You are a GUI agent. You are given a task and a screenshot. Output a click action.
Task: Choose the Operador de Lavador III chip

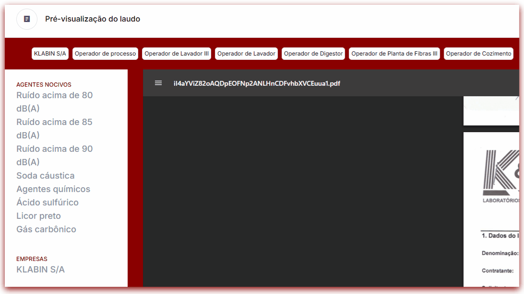[x=177, y=54]
